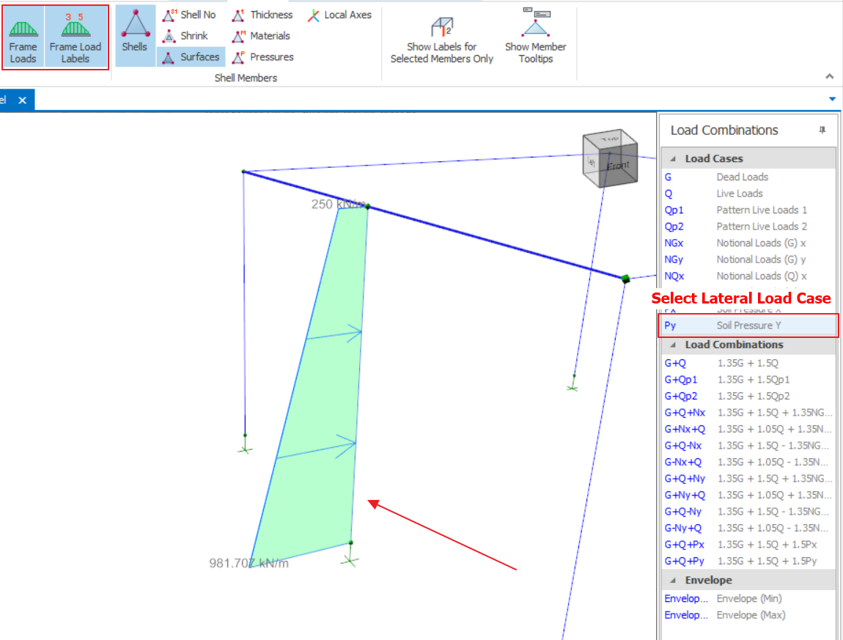Image resolution: width=843 pixels, height=640 pixels.
Task: Collapse the ribbon using the chevron
Action: pyautogui.click(x=829, y=76)
